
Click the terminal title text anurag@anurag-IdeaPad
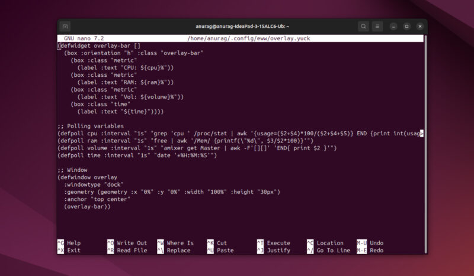pyautogui.click(x=242, y=26)
